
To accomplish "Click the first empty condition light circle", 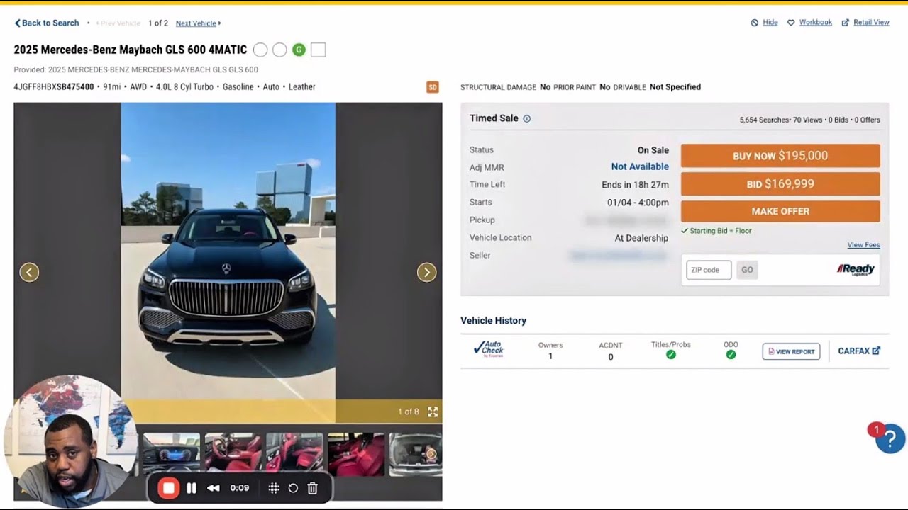I will coord(260,50).
